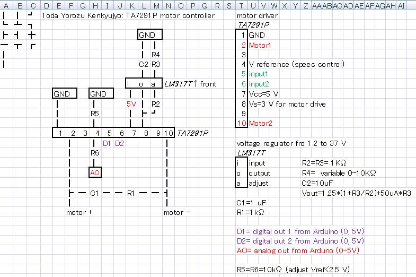This screenshot has width=416, height=277.
Task: Select column header Z
Action: coord(306,5)
